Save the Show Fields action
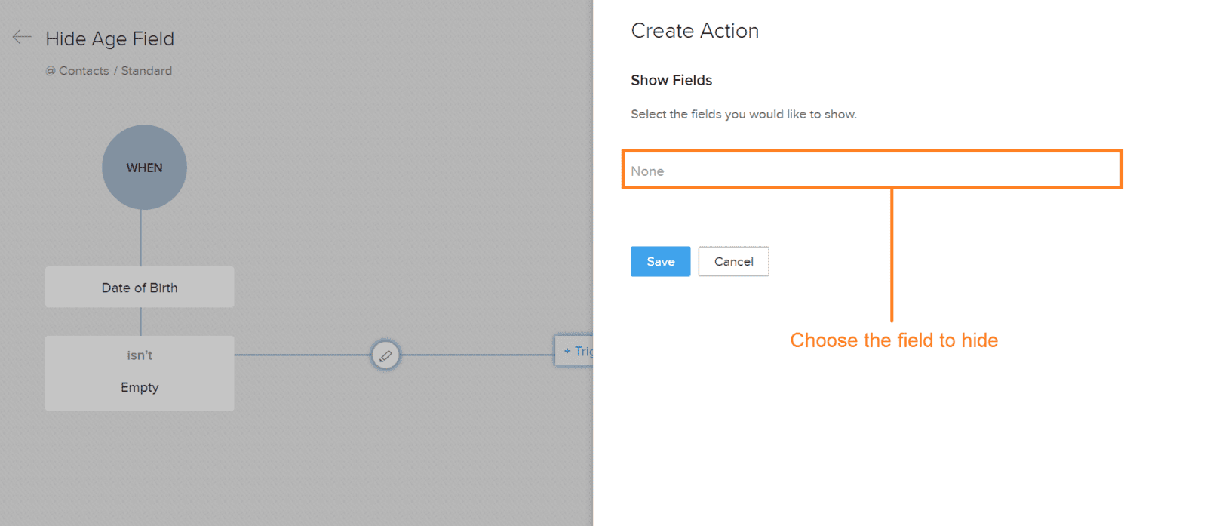1207x526 pixels. point(660,261)
